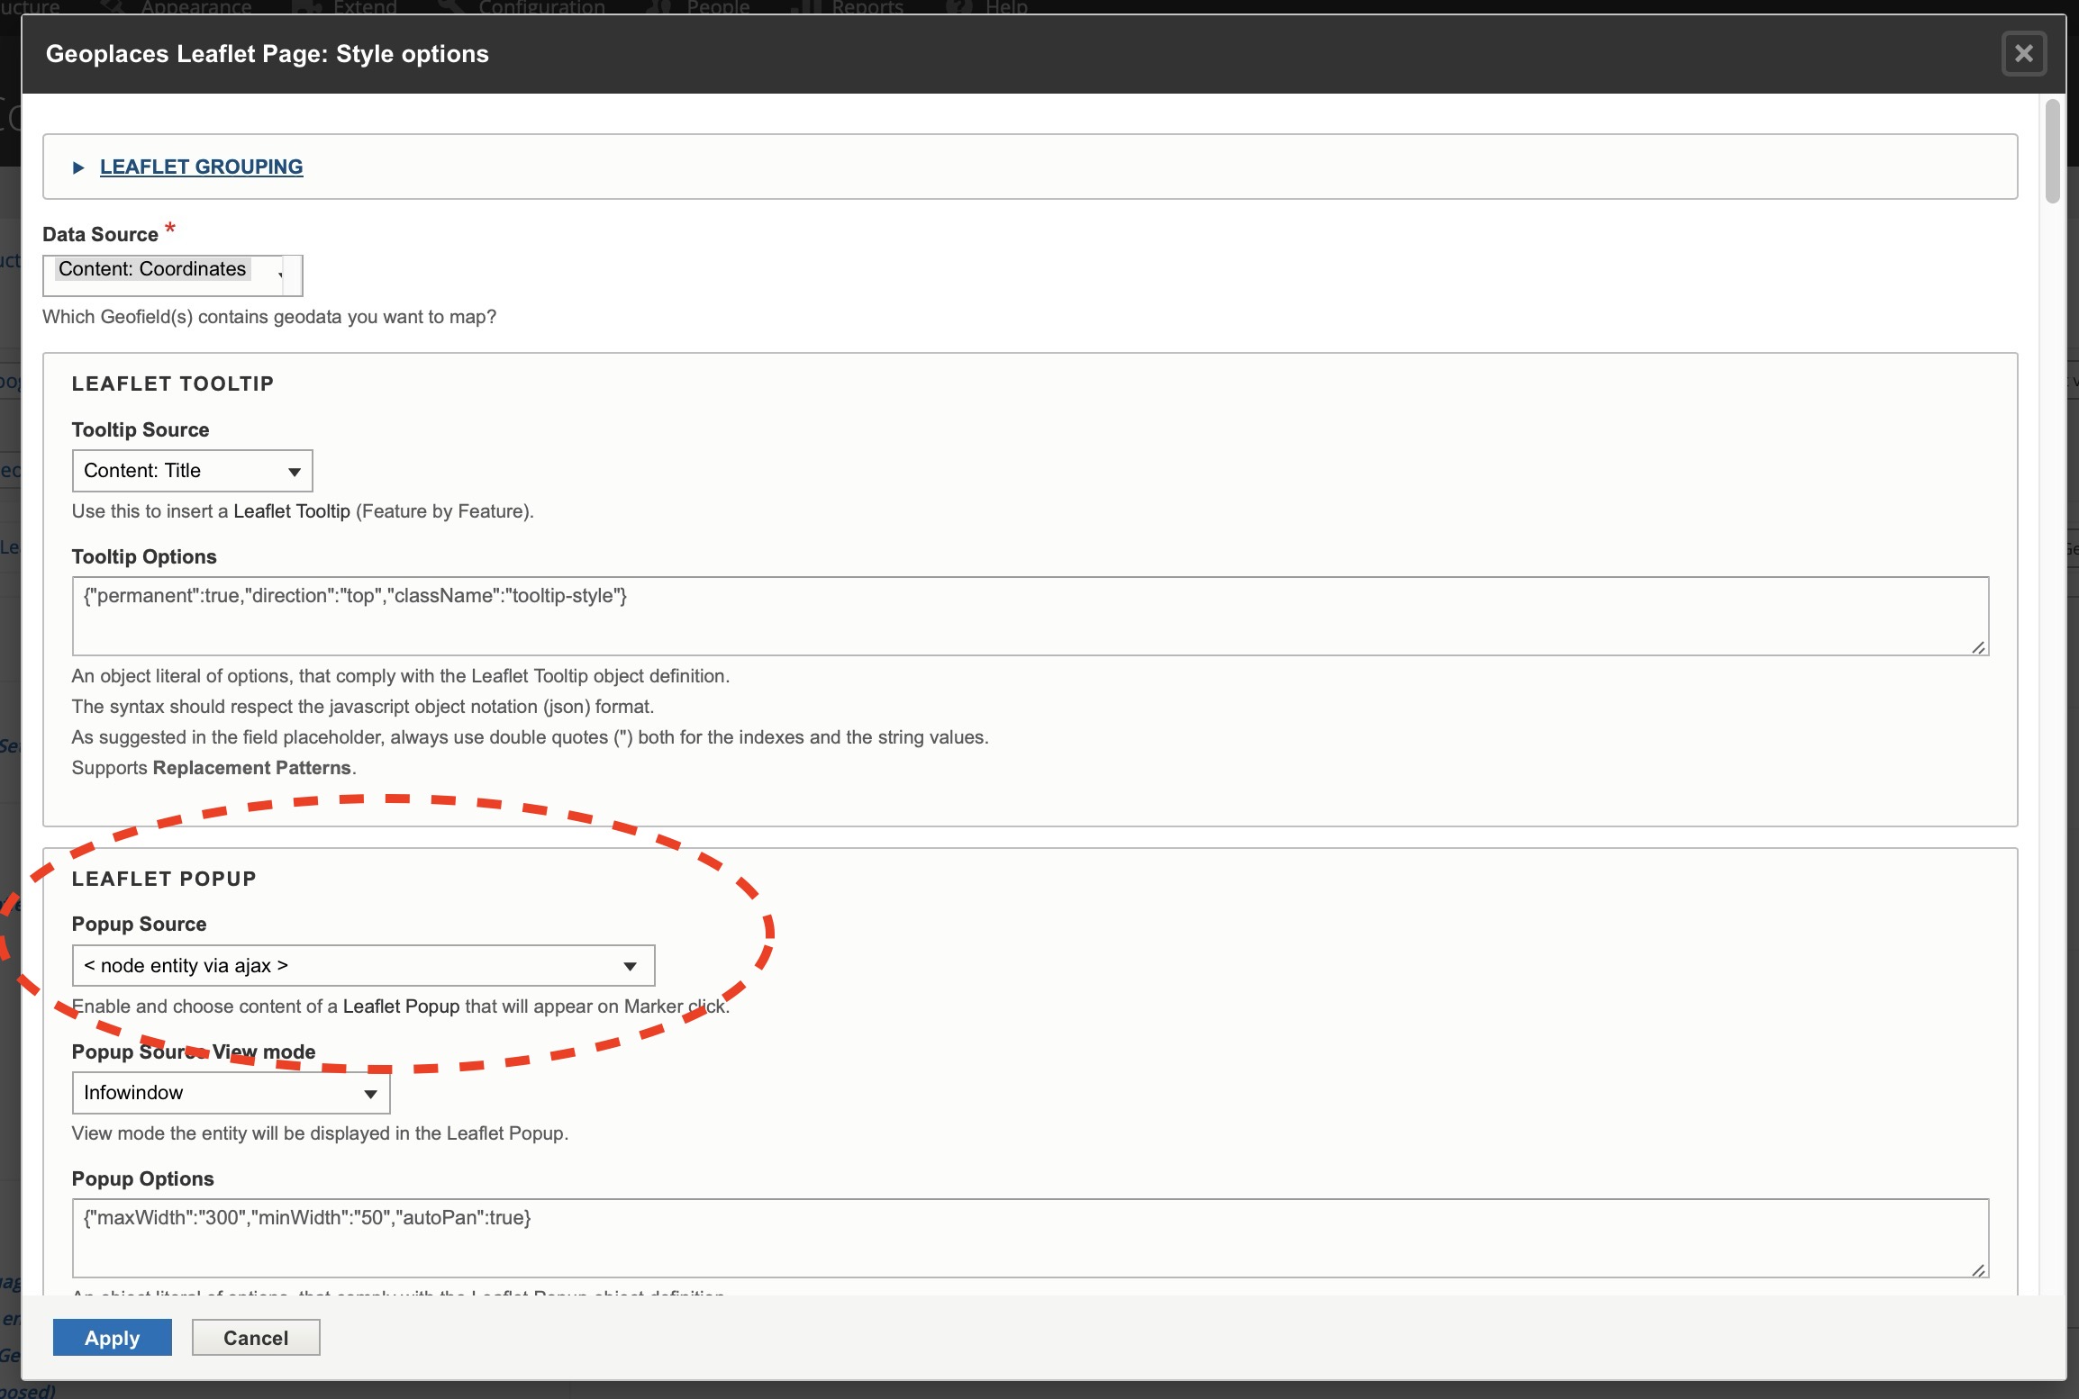
Task: Open the Popup Source dropdown
Action: (x=363, y=966)
